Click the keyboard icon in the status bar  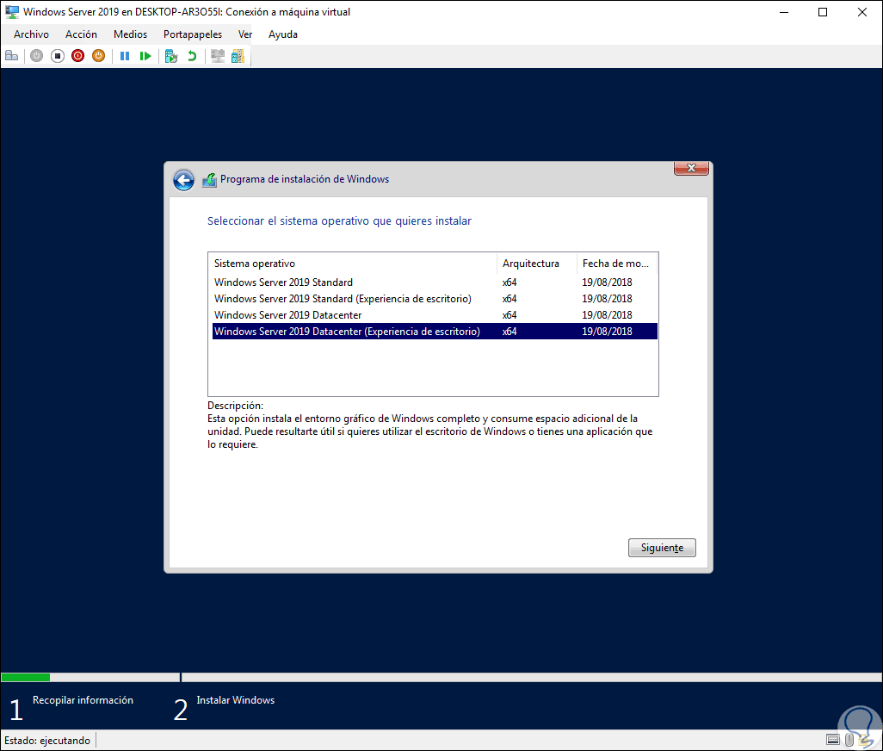click(833, 740)
